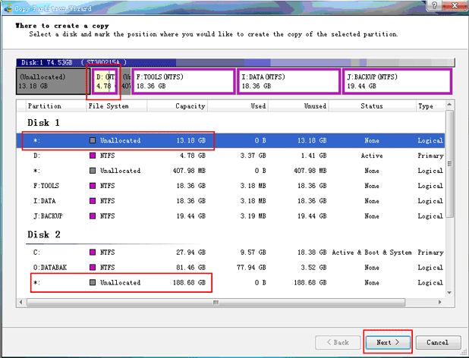
Task: Select the C: NTFS 27.94 GB row
Action: [x=231, y=253]
